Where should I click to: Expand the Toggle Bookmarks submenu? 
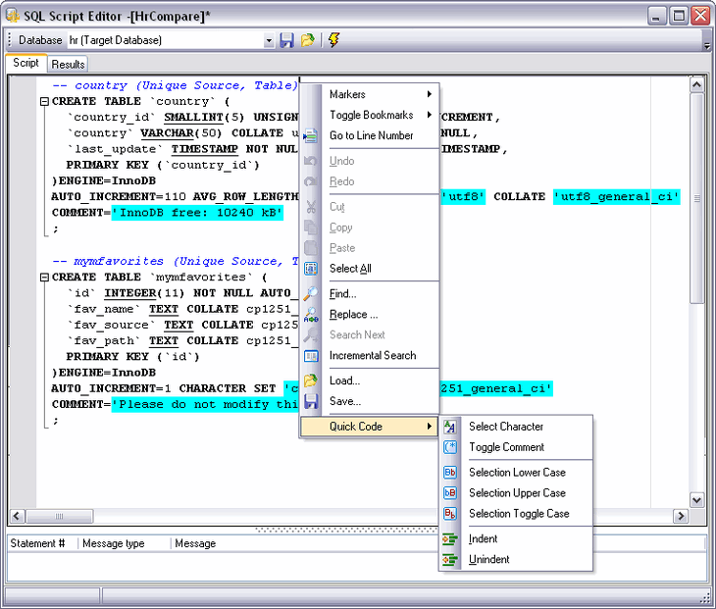tap(369, 115)
